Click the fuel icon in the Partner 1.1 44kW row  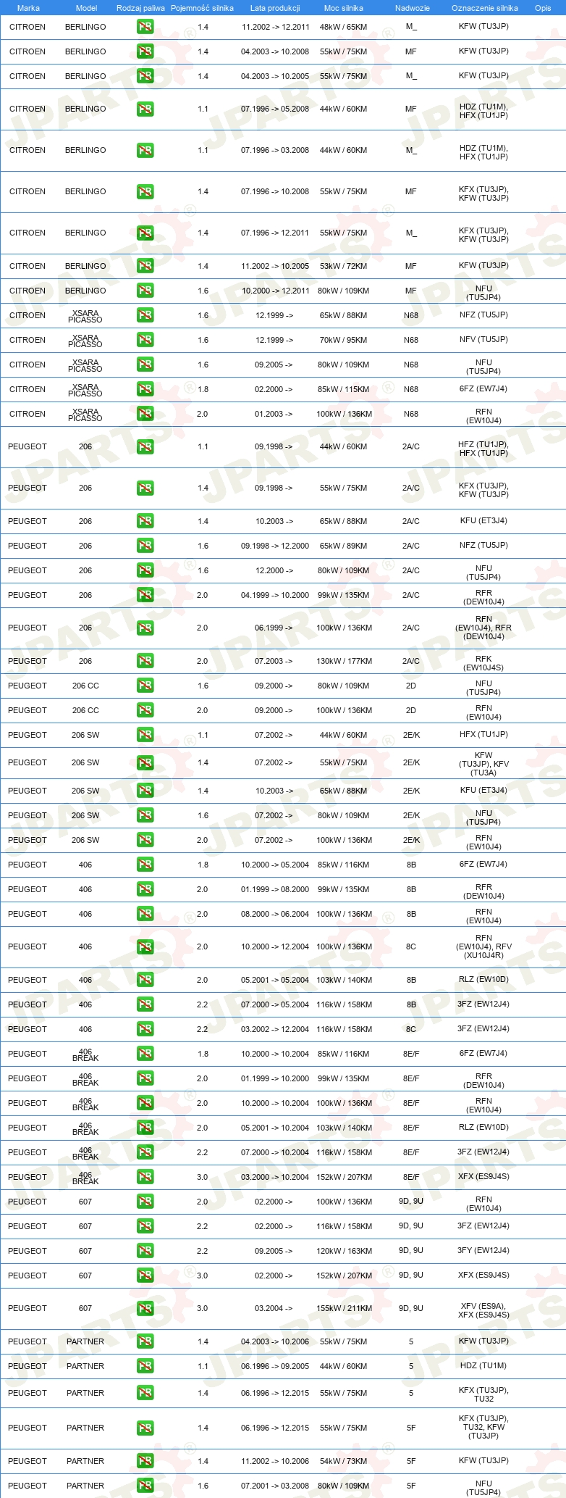[x=145, y=1366]
